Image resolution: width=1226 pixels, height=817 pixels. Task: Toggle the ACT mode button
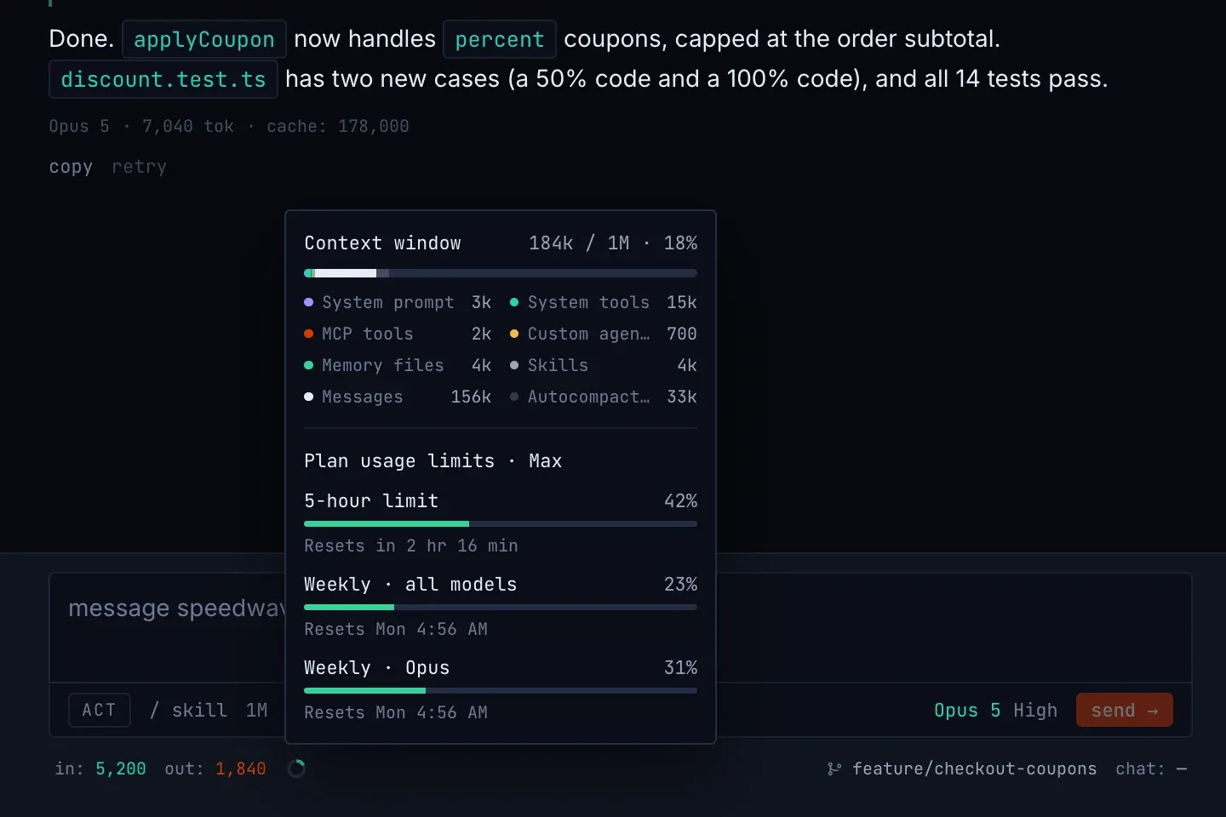(x=100, y=710)
